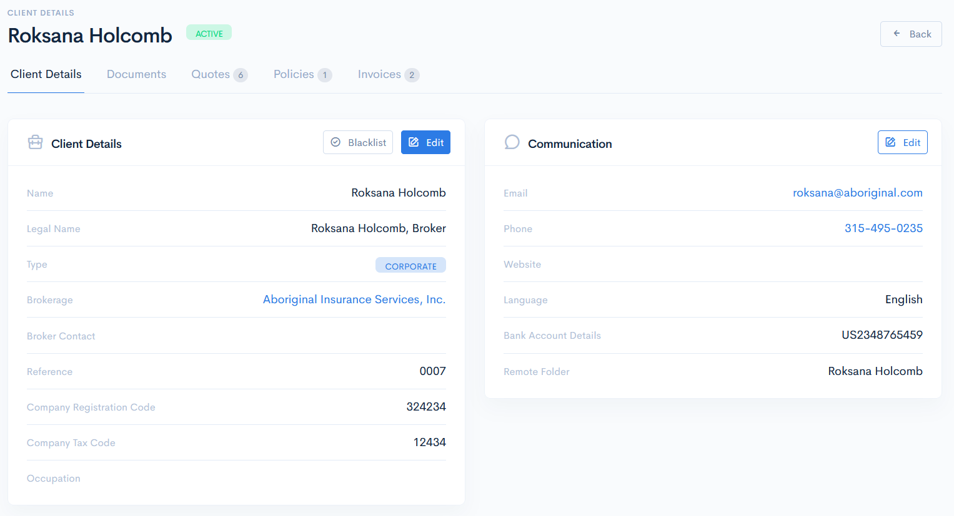The height and width of the screenshot is (516, 954).
Task: Click the left arrow icon in Back button
Action: (897, 34)
